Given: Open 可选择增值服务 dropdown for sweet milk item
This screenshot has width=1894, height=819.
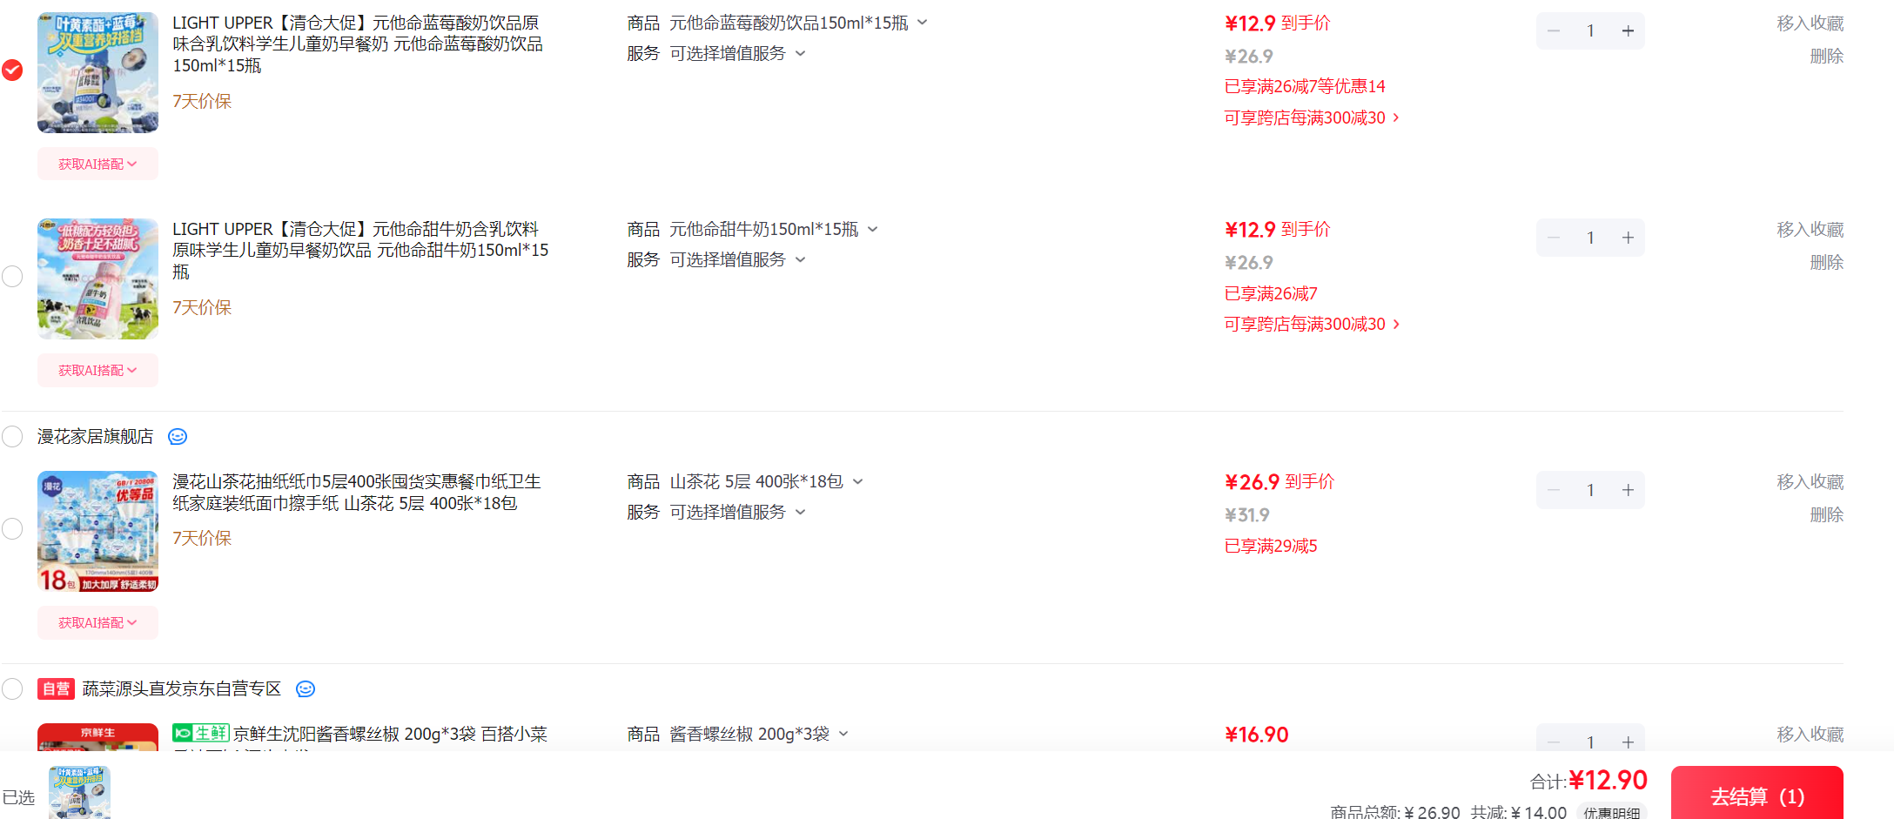Looking at the screenshot, I should click(801, 259).
